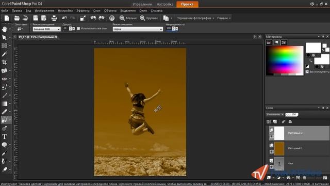The width and height of the screenshot is (330, 186).
Task: Select the Pick arrow tool
Action: (4, 38)
